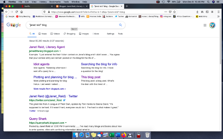This screenshot has height=139, width=223.
Task: Launch Safari from the Dock
Action: 82,135
